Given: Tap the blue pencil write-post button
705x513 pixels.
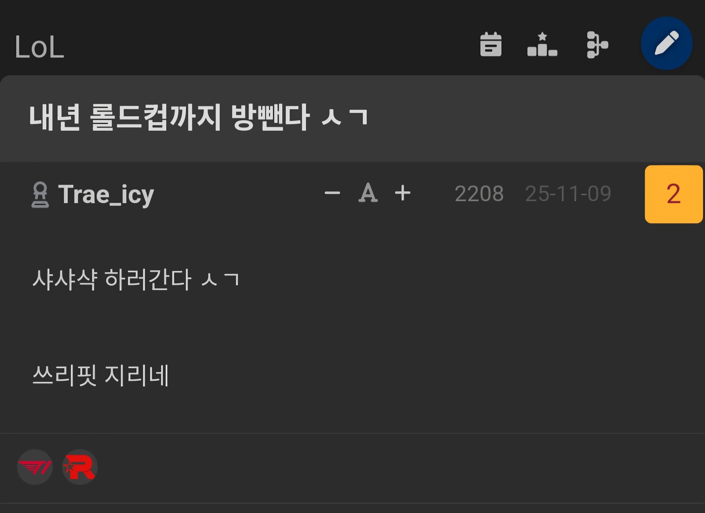Looking at the screenshot, I should click(666, 43).
